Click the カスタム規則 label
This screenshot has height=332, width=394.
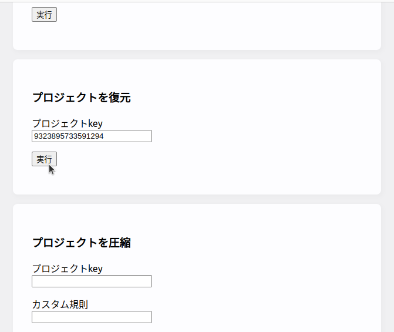59,304
